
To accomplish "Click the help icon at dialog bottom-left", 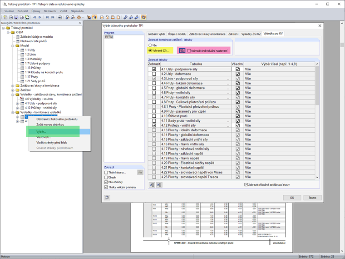I will [107, 198].
